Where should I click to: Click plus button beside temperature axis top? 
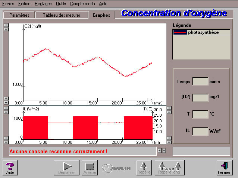(x=169, y=108)
